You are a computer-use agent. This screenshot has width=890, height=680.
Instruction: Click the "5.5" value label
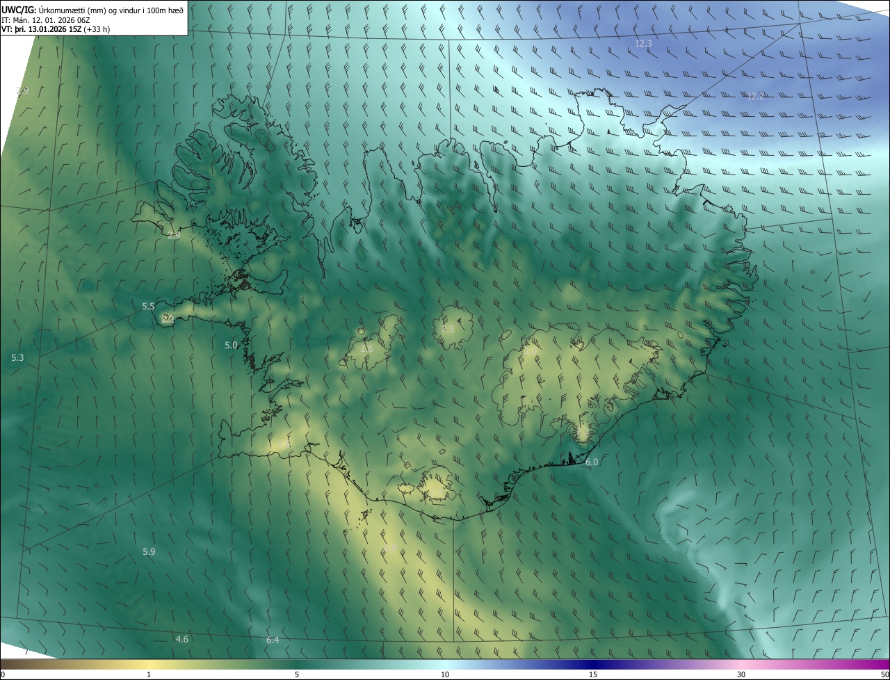tap(148, 306)
